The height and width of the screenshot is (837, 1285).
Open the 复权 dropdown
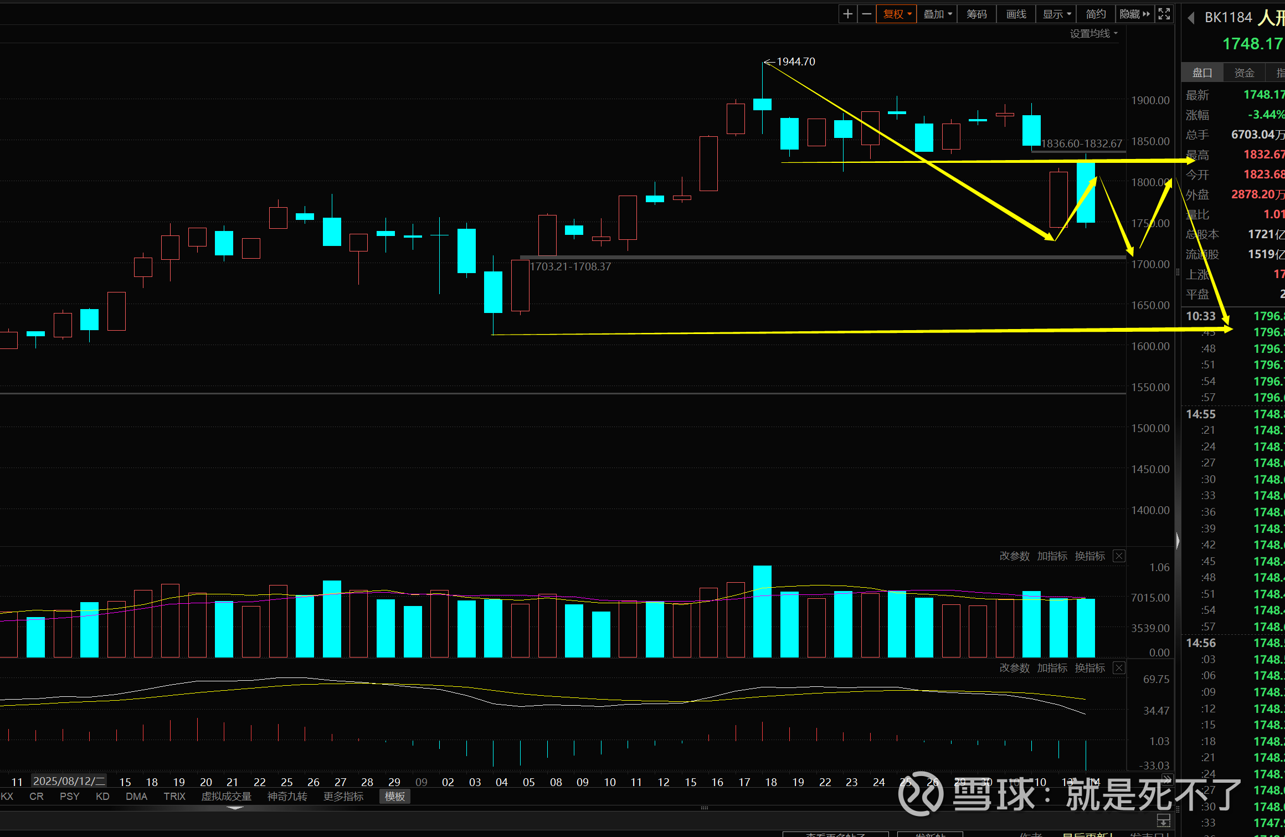897,14
